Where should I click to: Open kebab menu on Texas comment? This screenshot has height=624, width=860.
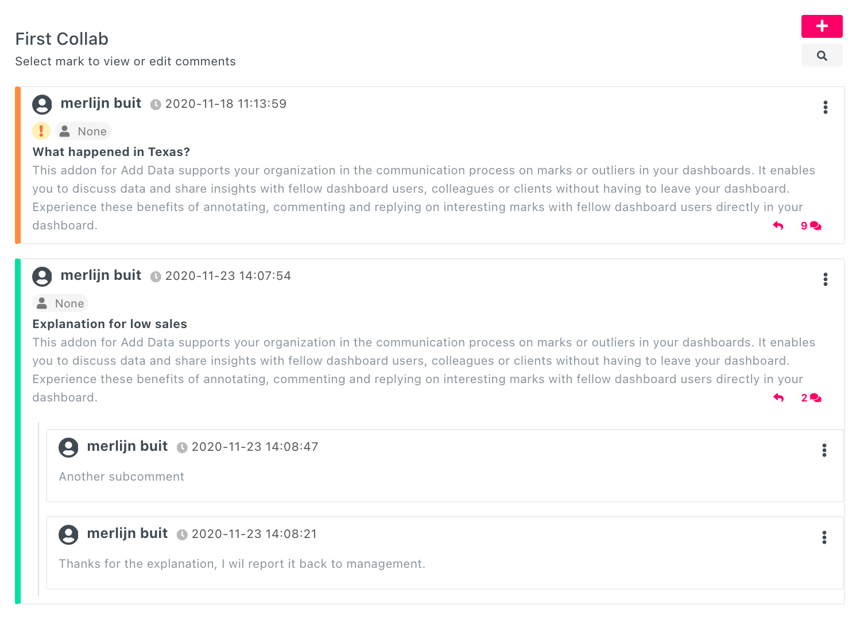click(825, 107)
